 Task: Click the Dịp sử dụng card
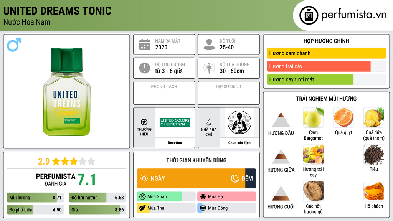[x=229, y=93]
